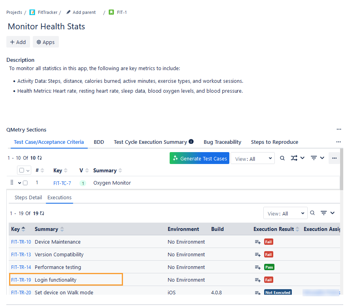Click the Generate Test Cases button
Viewport: 346px width, 307px height.
tap(199, 158)
